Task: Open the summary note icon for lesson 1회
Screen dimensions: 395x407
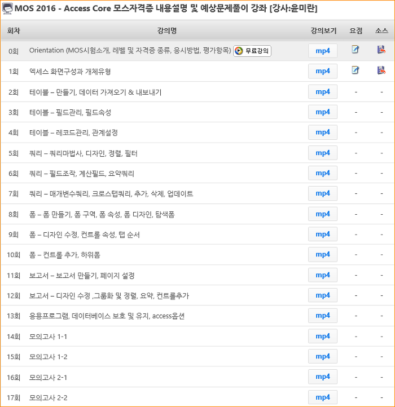Action: [x=355, y=70]
